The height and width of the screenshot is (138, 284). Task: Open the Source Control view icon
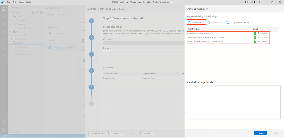4,49
